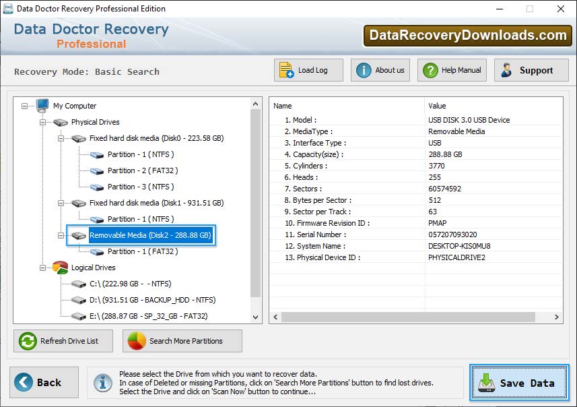Click the Disk1 hard disk icon
Image resolution: width=577 pixels, height=407 pixels.
(79, 203)
